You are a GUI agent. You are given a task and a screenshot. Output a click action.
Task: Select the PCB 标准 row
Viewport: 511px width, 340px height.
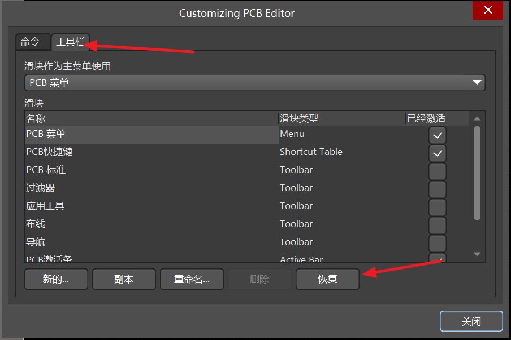tap(246, 171)
